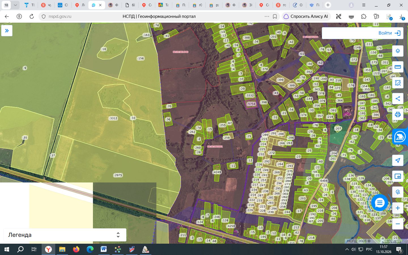Select parcel label :156 on map
408x255 pixels.
(x=141, y=58)
